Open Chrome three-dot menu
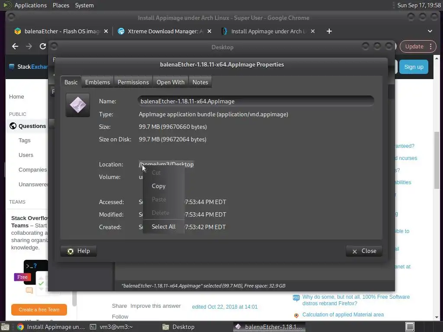This screenshot has height=332, width=443. (431, 47)
